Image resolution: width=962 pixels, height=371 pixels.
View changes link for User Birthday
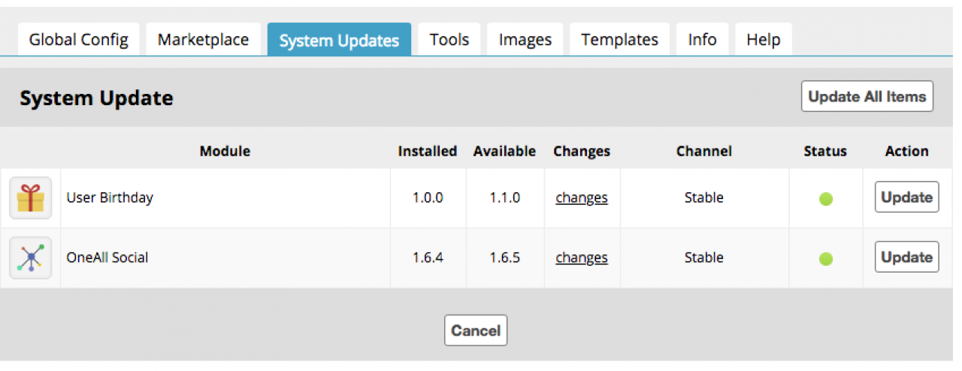(x=582, y=198)
